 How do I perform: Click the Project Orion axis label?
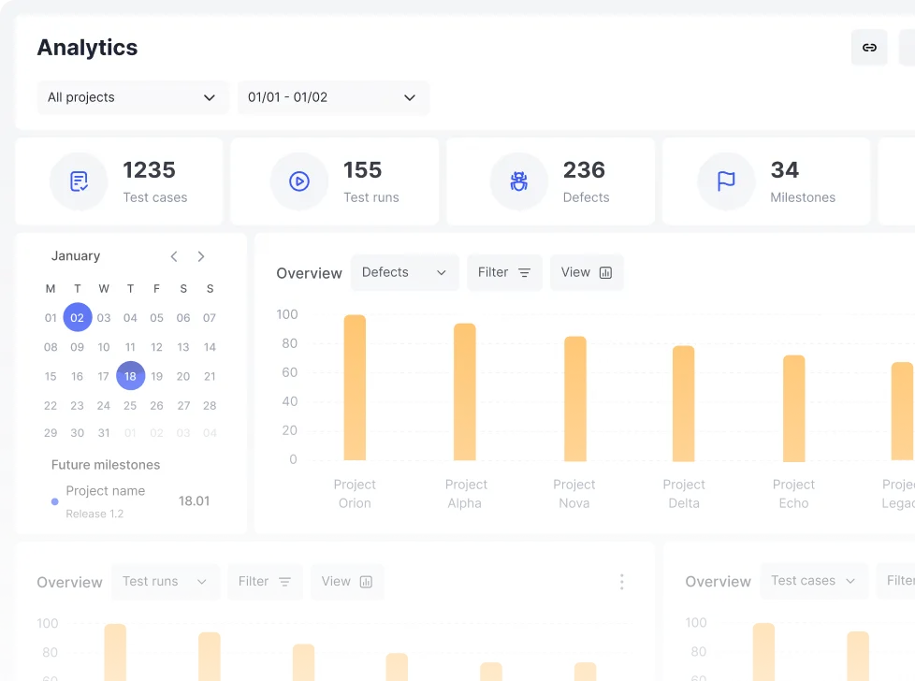[355, 494]
